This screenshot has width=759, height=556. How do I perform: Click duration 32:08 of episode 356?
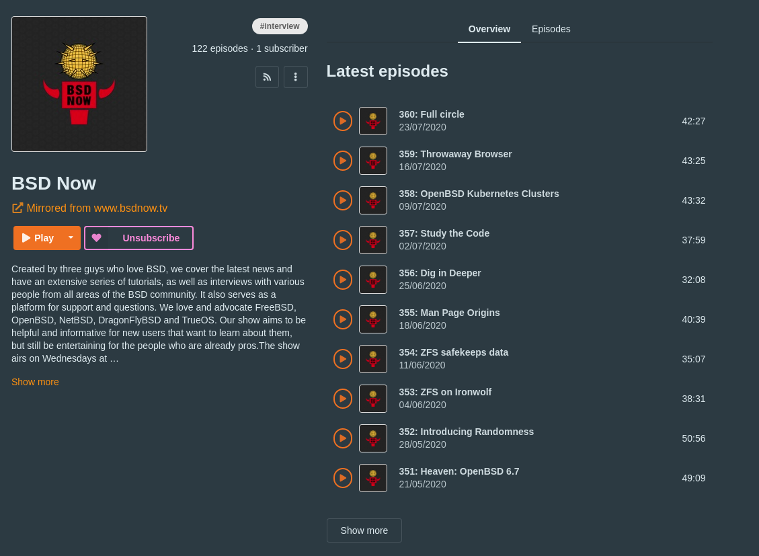(x=694, y=280)
